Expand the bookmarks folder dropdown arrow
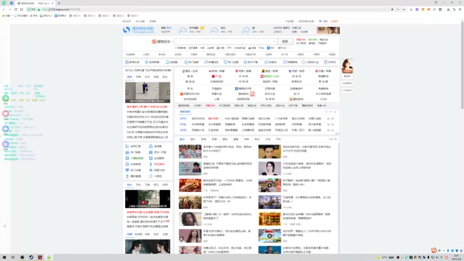The width and height of the screenshot is (464, 261). point(12,16)
